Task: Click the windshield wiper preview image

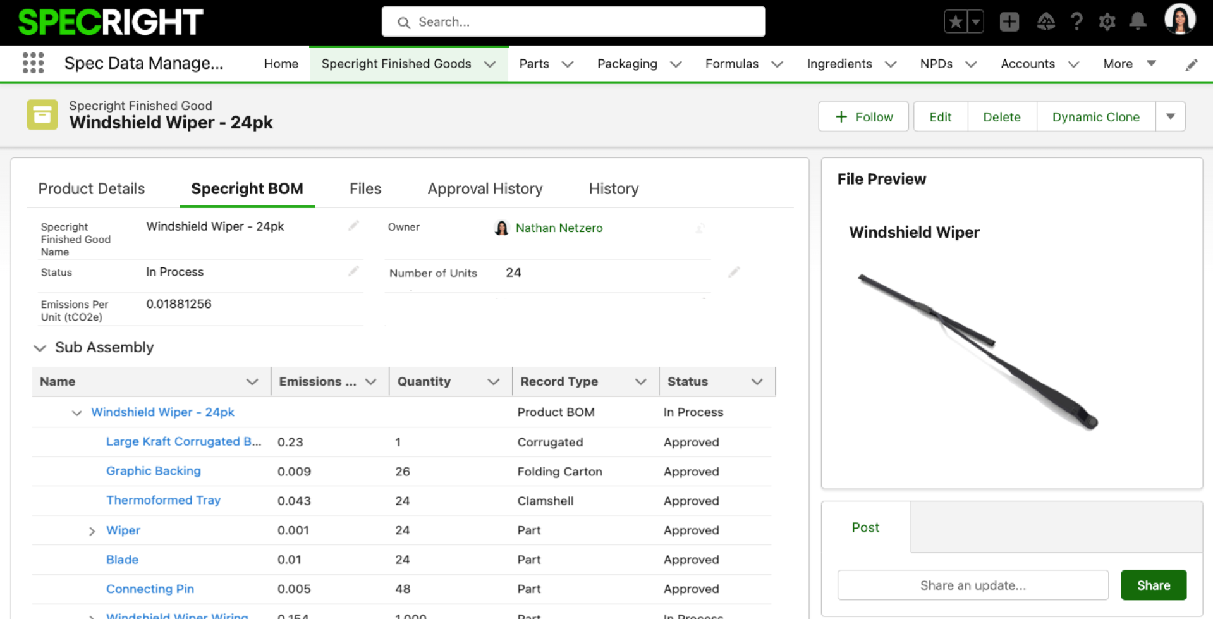Action: [978, 351]
